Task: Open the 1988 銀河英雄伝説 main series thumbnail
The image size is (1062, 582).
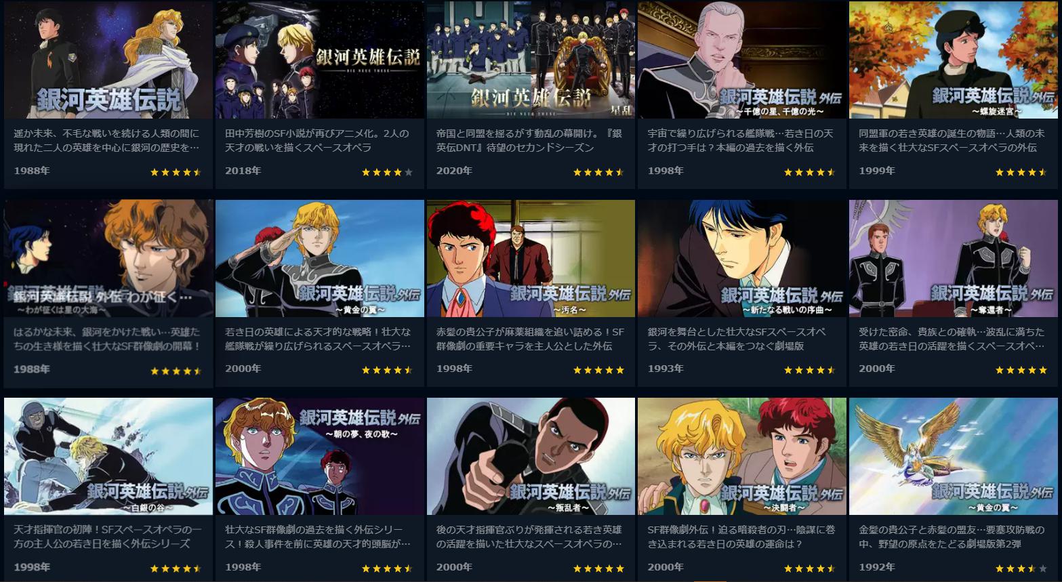Action: [x=108, y=60]
